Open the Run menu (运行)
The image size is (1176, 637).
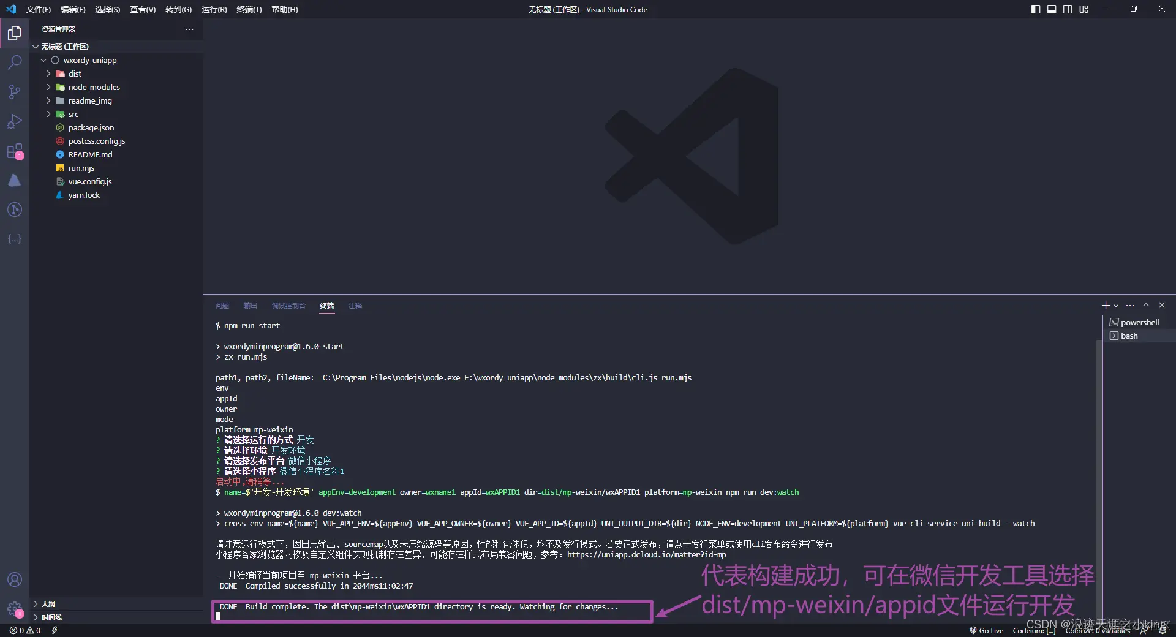point(214,9)
